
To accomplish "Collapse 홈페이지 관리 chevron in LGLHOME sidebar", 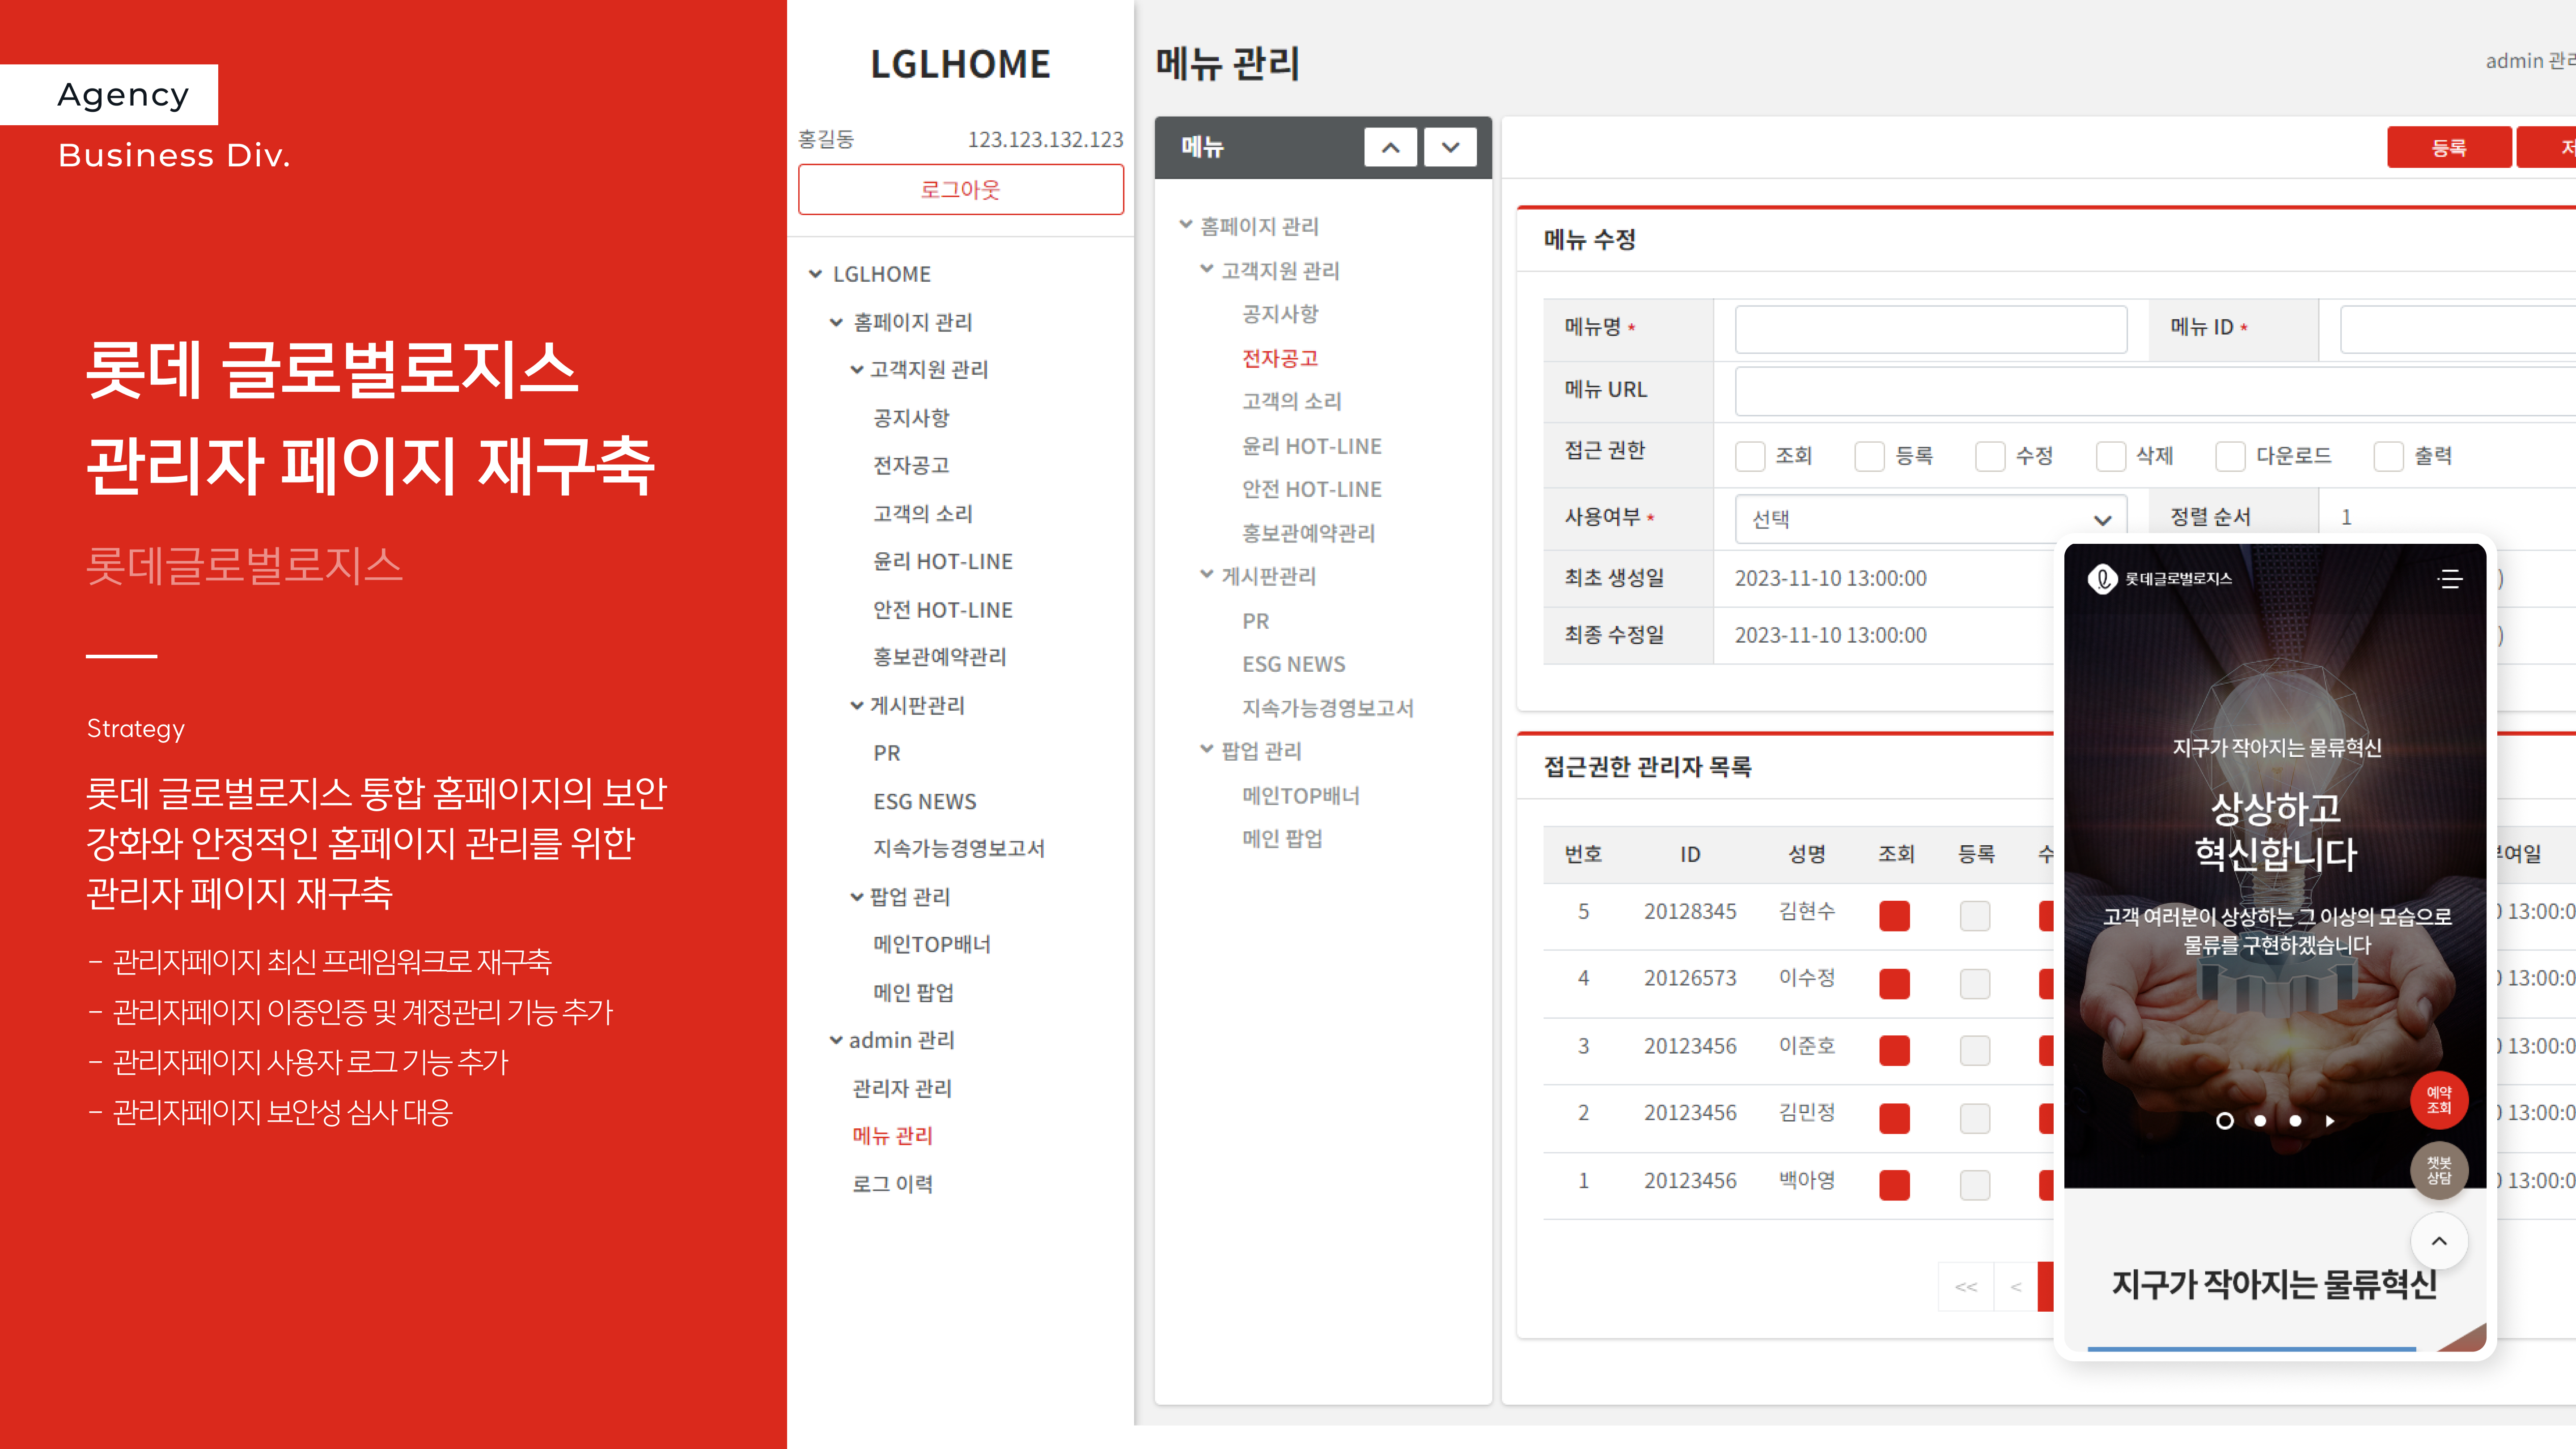I will coord(836,322).
